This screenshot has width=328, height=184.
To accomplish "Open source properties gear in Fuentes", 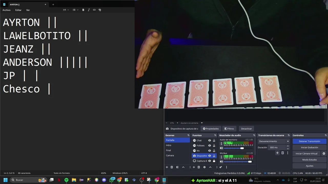I will pyautogui.click(x=204, y=167).
